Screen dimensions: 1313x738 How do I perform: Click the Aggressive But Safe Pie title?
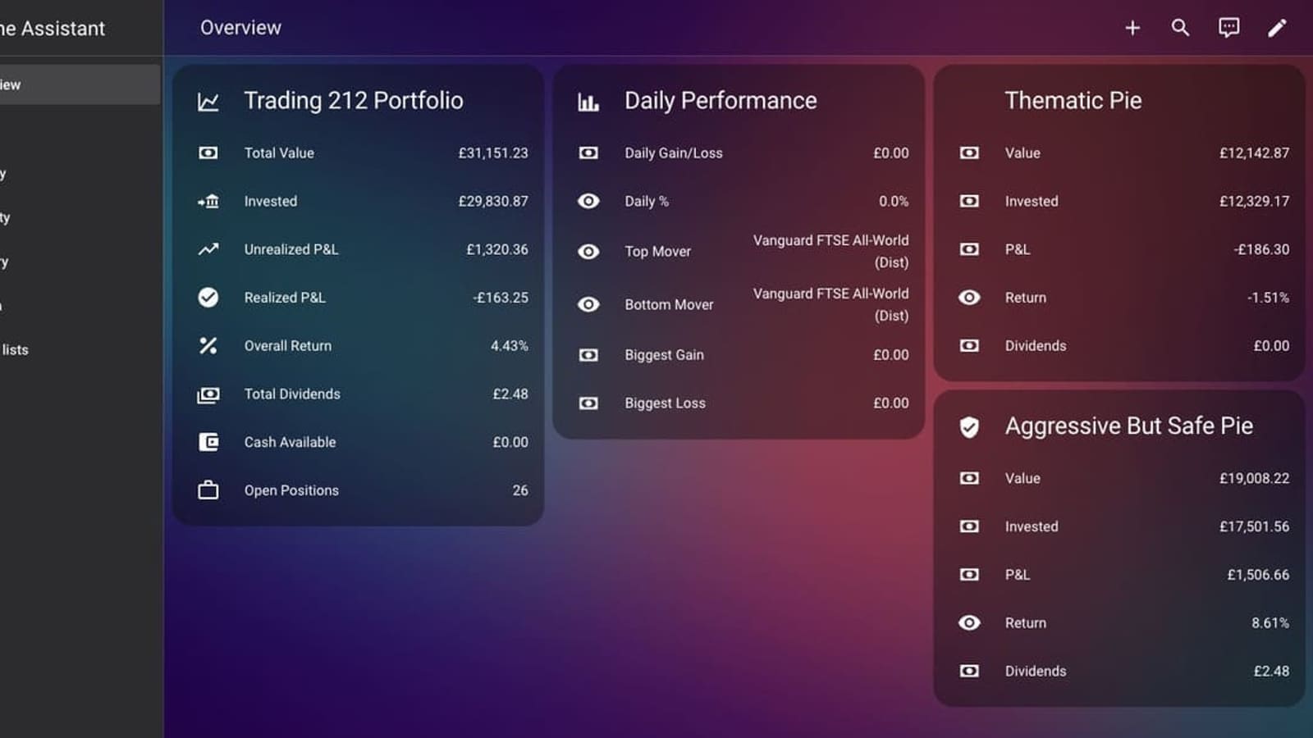click(1129, 426)
